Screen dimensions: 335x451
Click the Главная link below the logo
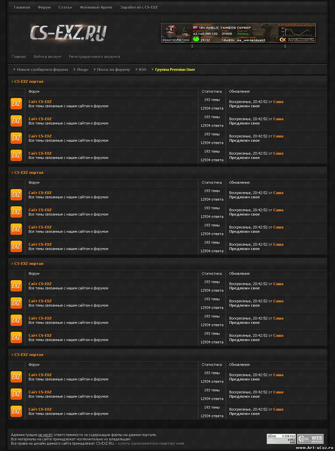tap(19, 57)
